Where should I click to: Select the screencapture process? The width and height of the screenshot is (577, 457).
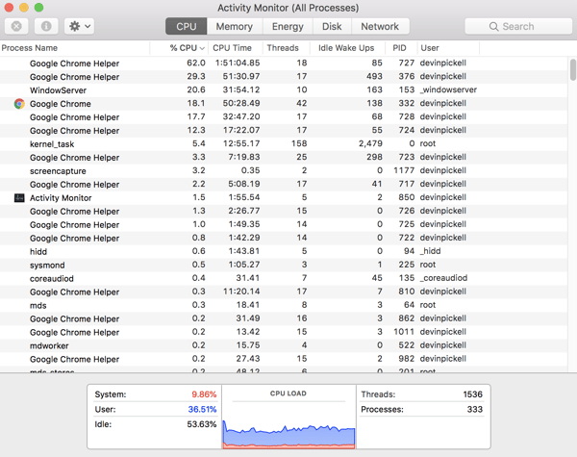point(284,171)
